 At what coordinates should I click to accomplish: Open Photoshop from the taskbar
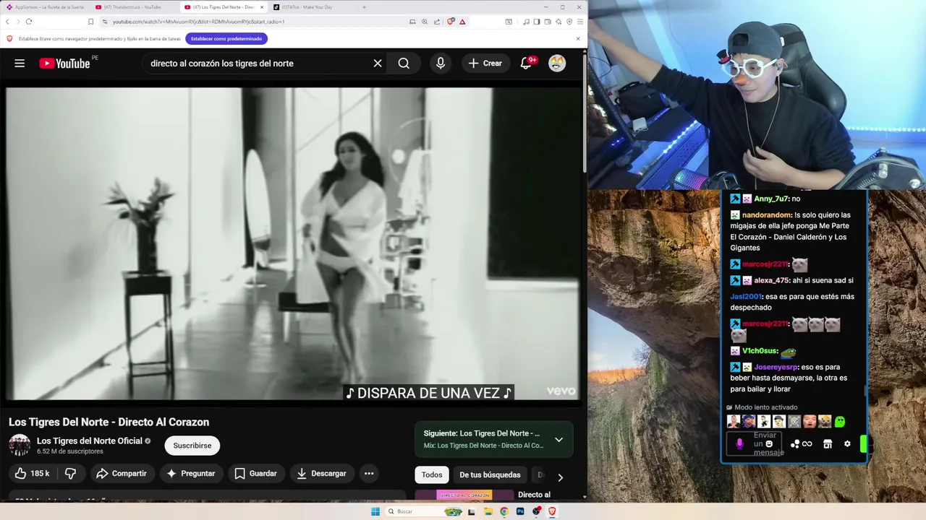pos(520,511)
